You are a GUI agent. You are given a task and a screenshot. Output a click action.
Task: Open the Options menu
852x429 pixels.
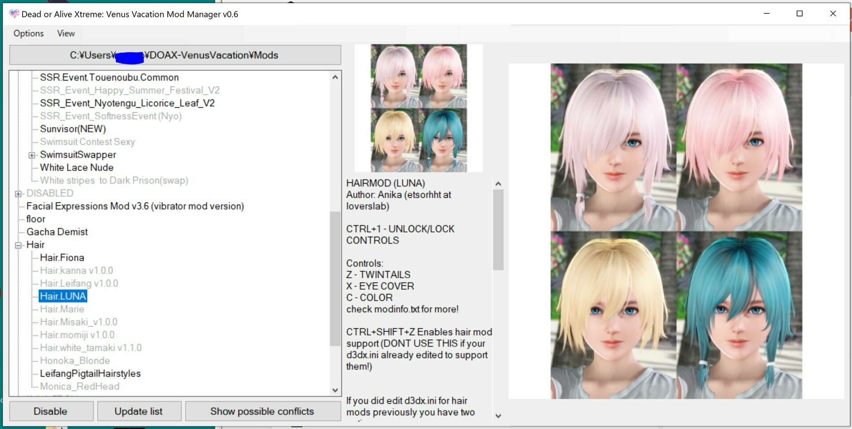[28, 33]
